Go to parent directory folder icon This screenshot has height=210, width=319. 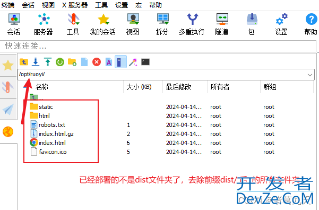coord(24,62)
